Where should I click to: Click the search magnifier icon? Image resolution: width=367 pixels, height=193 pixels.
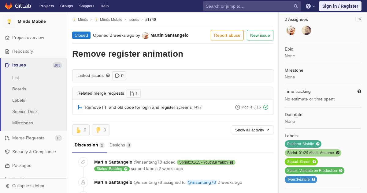[296, 6]
